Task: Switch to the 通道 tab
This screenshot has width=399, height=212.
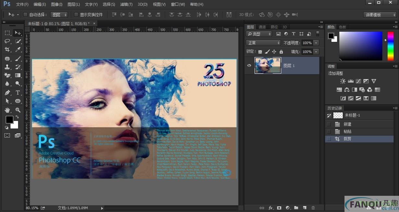Action: coord(262,27)
